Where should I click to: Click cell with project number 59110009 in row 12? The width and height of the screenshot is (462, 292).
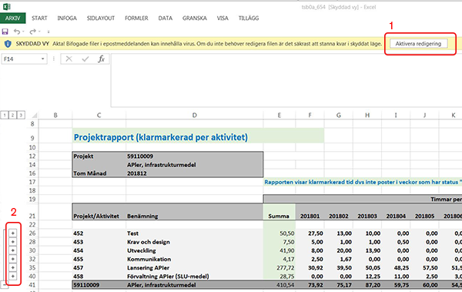[195, 156]
